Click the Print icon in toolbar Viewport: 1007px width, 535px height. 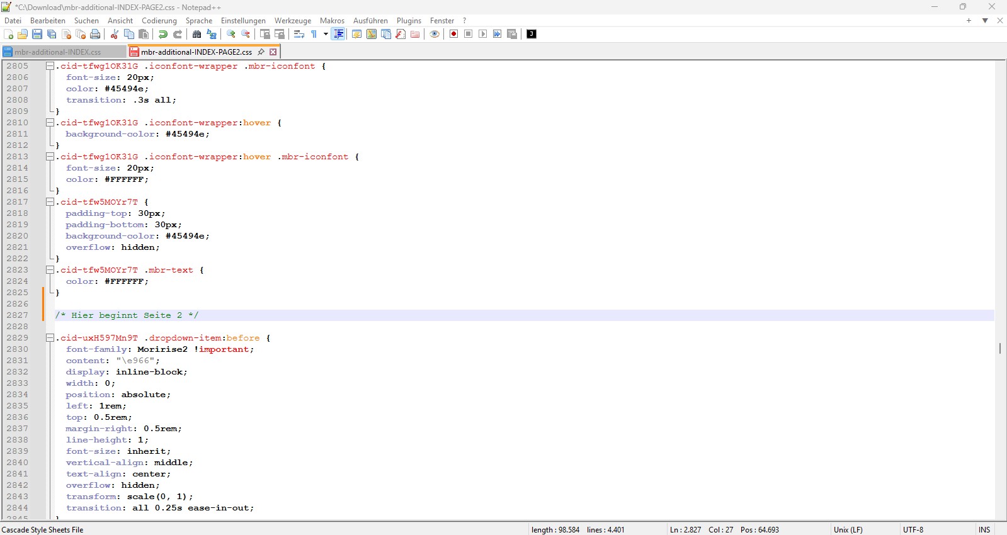pyautogui.click(x=95, y=34)
